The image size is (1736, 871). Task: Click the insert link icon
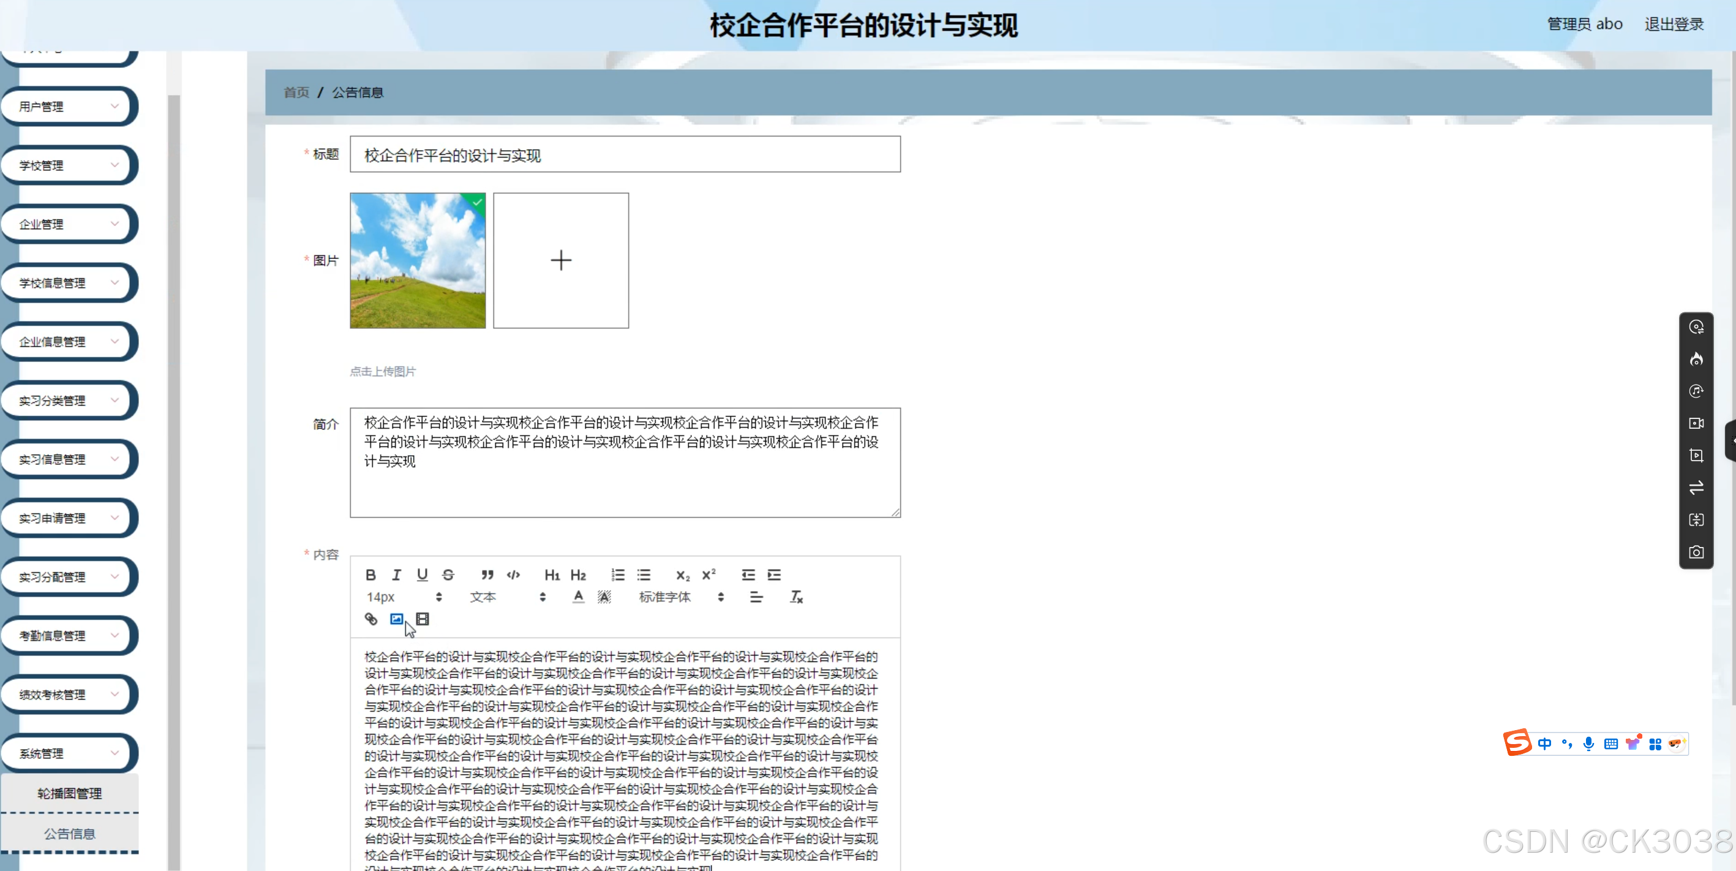point(370,619)
